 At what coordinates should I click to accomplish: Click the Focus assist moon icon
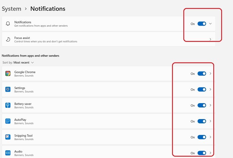pos(8,39)
